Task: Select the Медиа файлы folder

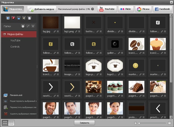Action: 19,35
